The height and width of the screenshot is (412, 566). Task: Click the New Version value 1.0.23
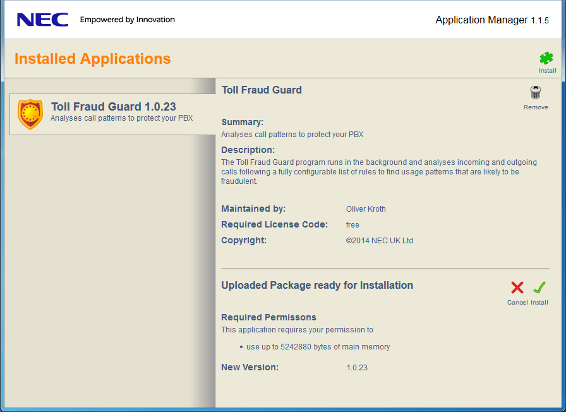click(x=357, y=367)
